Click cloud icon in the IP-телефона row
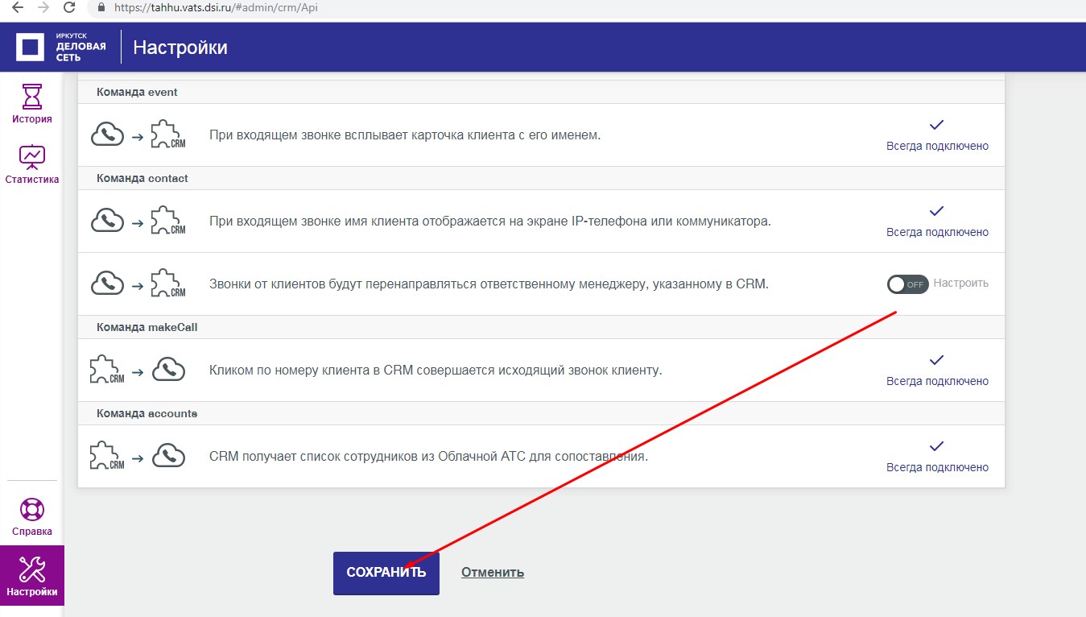1086x617 pixels. (x=107, y=221)
